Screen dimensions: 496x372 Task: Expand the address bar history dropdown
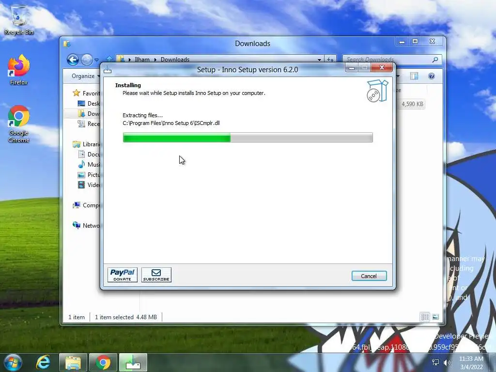point(319,60)
